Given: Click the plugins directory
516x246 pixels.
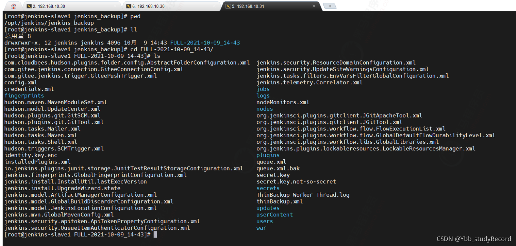Looking at the screenshot, I should [x=268, y=155].
